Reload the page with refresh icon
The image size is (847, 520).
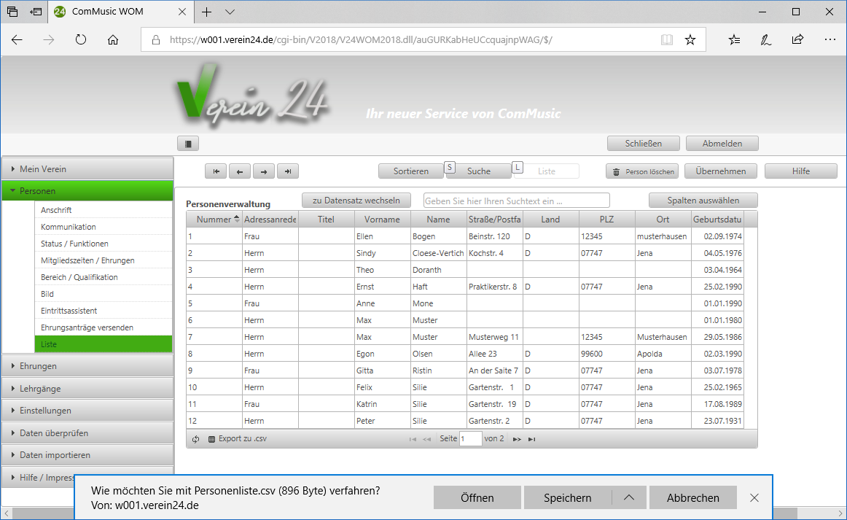pyautogui.click(x=80, y=39)
